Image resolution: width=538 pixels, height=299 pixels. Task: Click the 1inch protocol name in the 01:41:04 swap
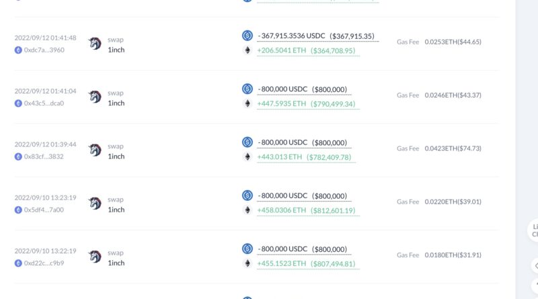click(116, 103)
